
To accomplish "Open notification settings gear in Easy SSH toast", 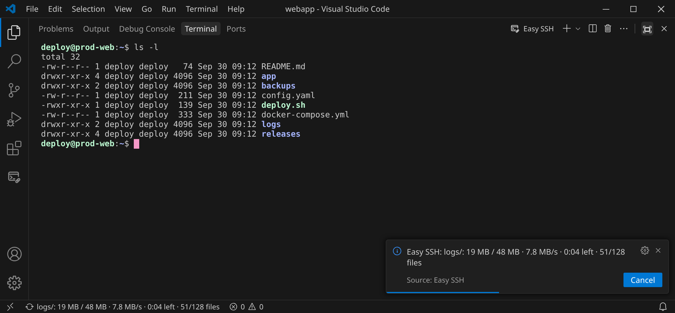I will 645,250.
